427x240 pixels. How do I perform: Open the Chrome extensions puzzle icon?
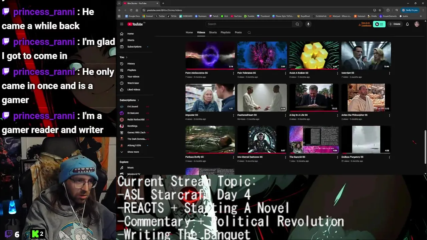point(388,10)
